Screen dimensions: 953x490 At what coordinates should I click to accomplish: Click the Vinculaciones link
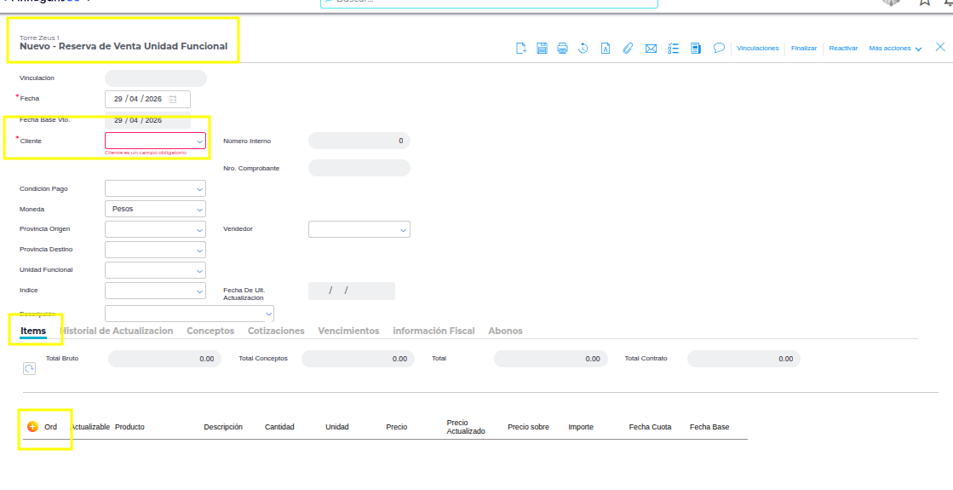point(757,49)
